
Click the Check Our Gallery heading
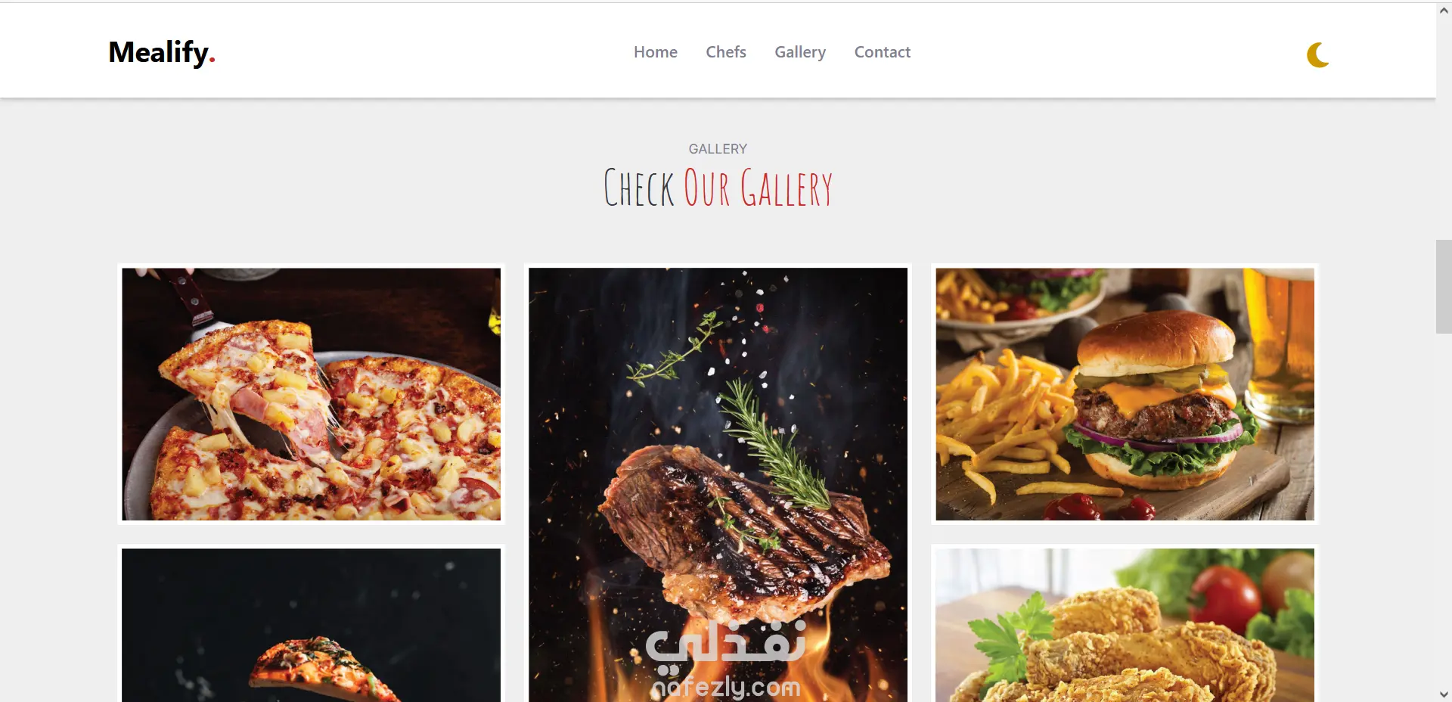[x=718, y=188]
